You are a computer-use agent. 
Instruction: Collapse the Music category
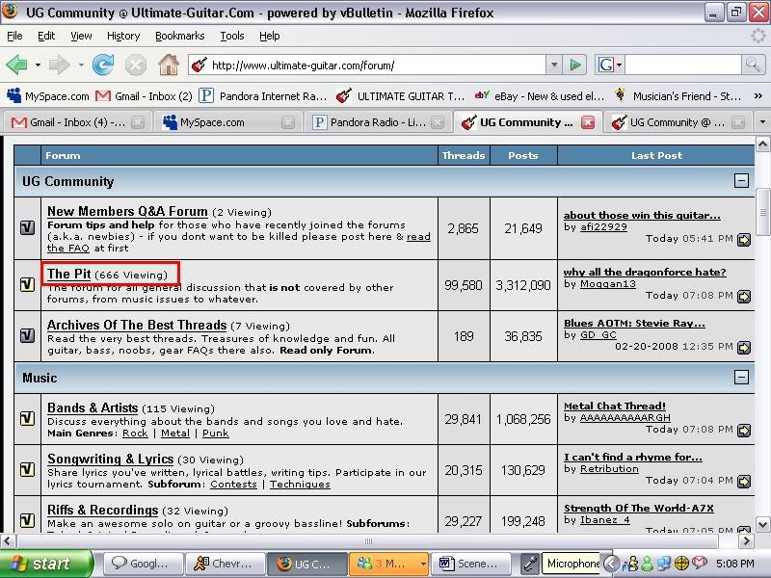[x=741, y=377]
